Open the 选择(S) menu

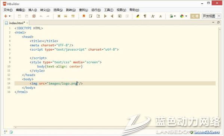coord(58,10)
